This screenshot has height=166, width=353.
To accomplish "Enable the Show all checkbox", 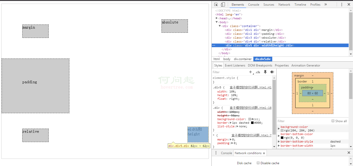I will pyautogui.click(x=333, y=121).
